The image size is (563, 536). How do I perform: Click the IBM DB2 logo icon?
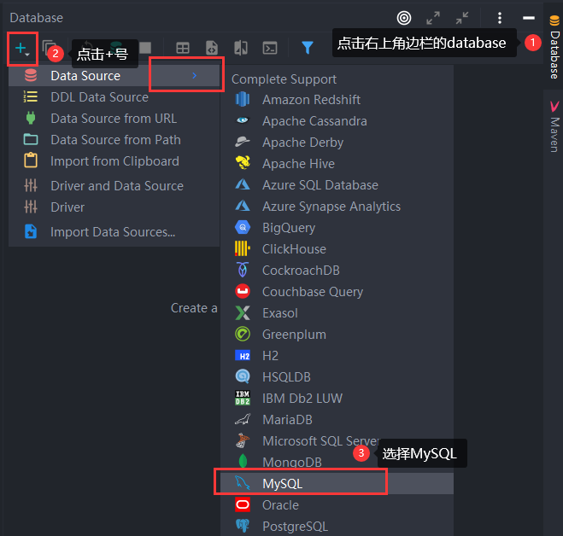pos(243,398)
